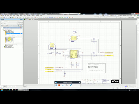This screenshot has height=104, width=139.
Task: Pause the screen recording
Action: 56,85
